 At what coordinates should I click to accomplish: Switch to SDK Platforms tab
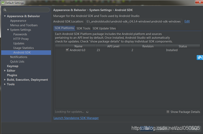point(64,28)
